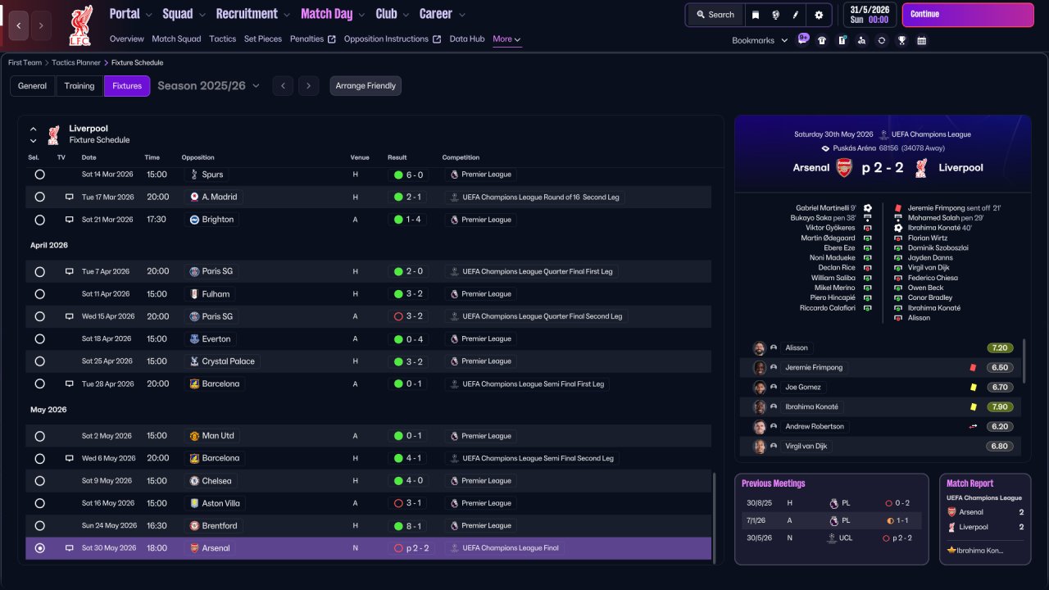Open the Set Pieces submenu item
The height and width of the screenshot is (590, 1049).
263,39
